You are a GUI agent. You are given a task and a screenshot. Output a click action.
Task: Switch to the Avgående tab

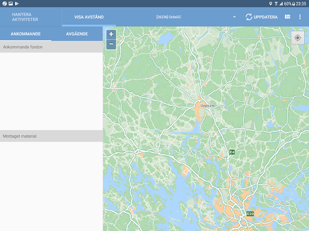tap(77, 34)
